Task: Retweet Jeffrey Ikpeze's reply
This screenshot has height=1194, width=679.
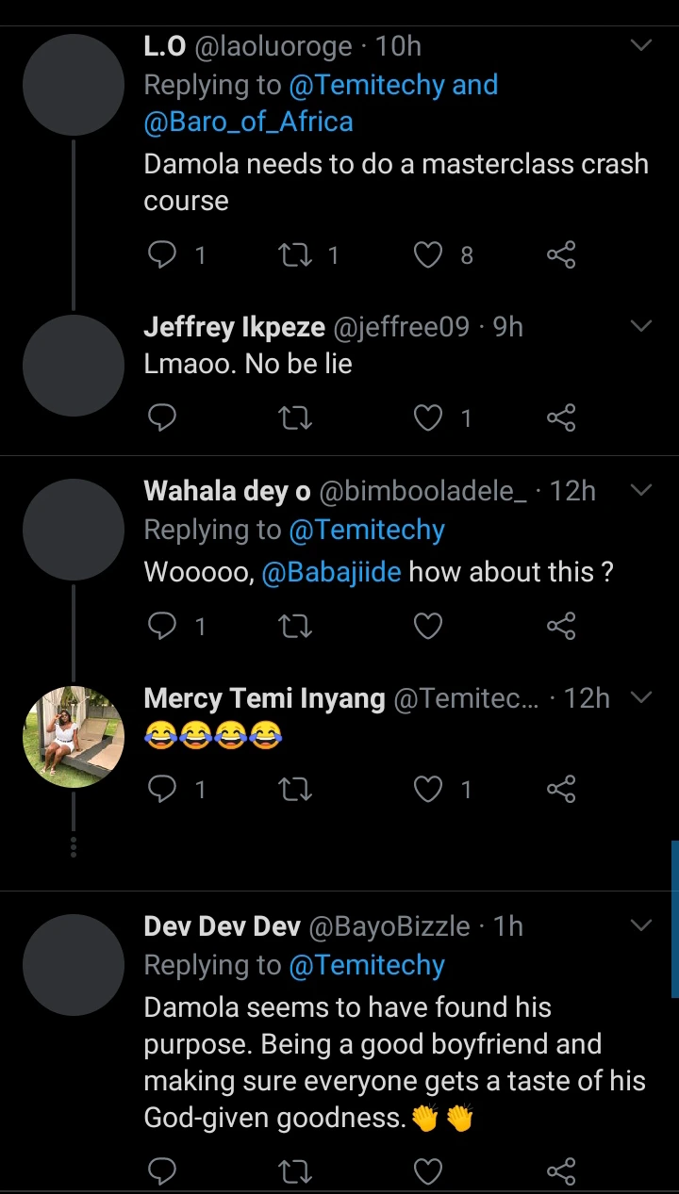Action: [x=296, y=417]
